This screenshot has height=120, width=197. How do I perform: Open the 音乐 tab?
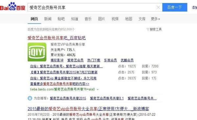[x=88, y=19]
